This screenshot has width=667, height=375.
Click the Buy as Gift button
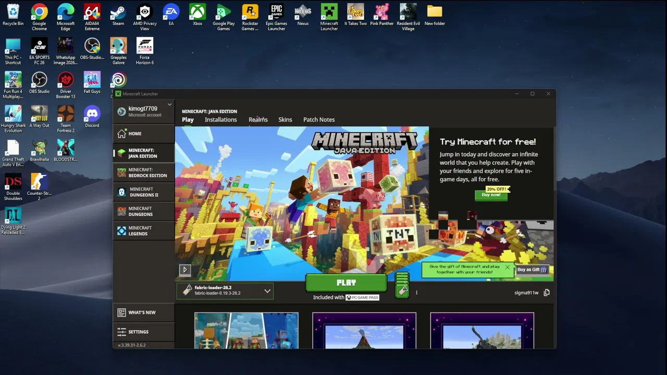[x=532, y=270]
